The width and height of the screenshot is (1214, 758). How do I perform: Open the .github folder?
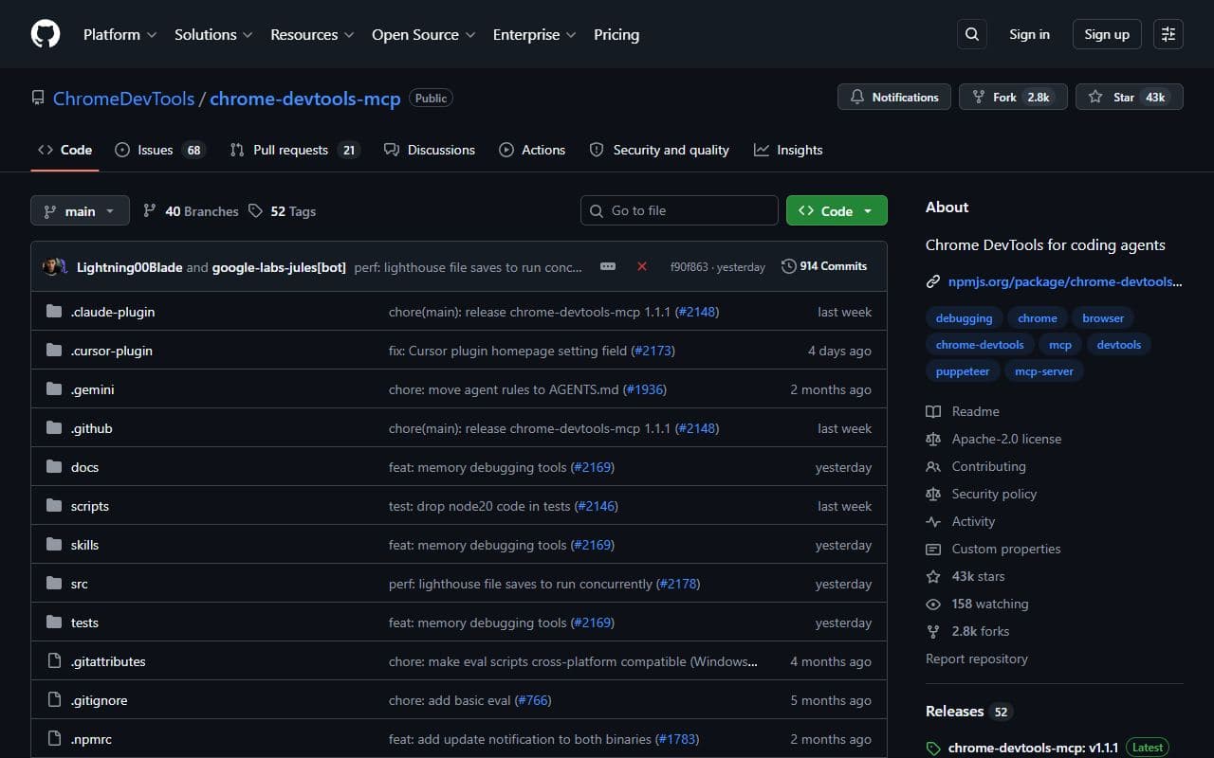pos(91,428)
